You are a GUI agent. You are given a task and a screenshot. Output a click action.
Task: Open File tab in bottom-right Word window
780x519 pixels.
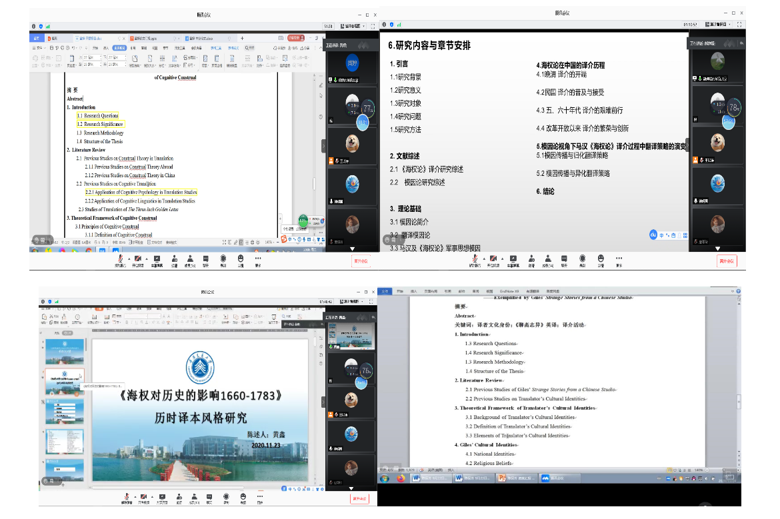[385, 291]
